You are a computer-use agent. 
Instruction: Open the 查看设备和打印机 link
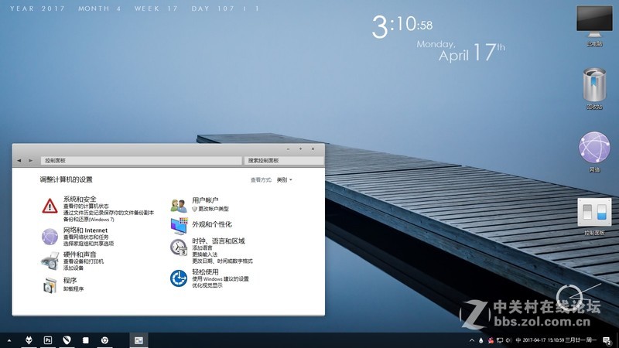(84, 261)
